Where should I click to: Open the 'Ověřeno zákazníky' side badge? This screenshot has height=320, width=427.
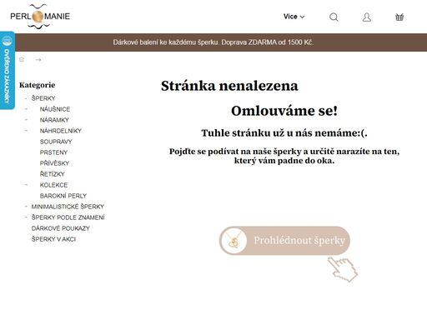point(7,70)
